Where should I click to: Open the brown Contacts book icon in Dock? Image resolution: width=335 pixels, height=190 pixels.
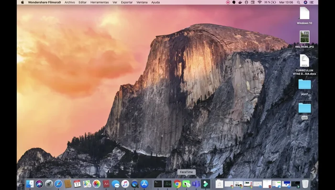(x=68, y=184)
